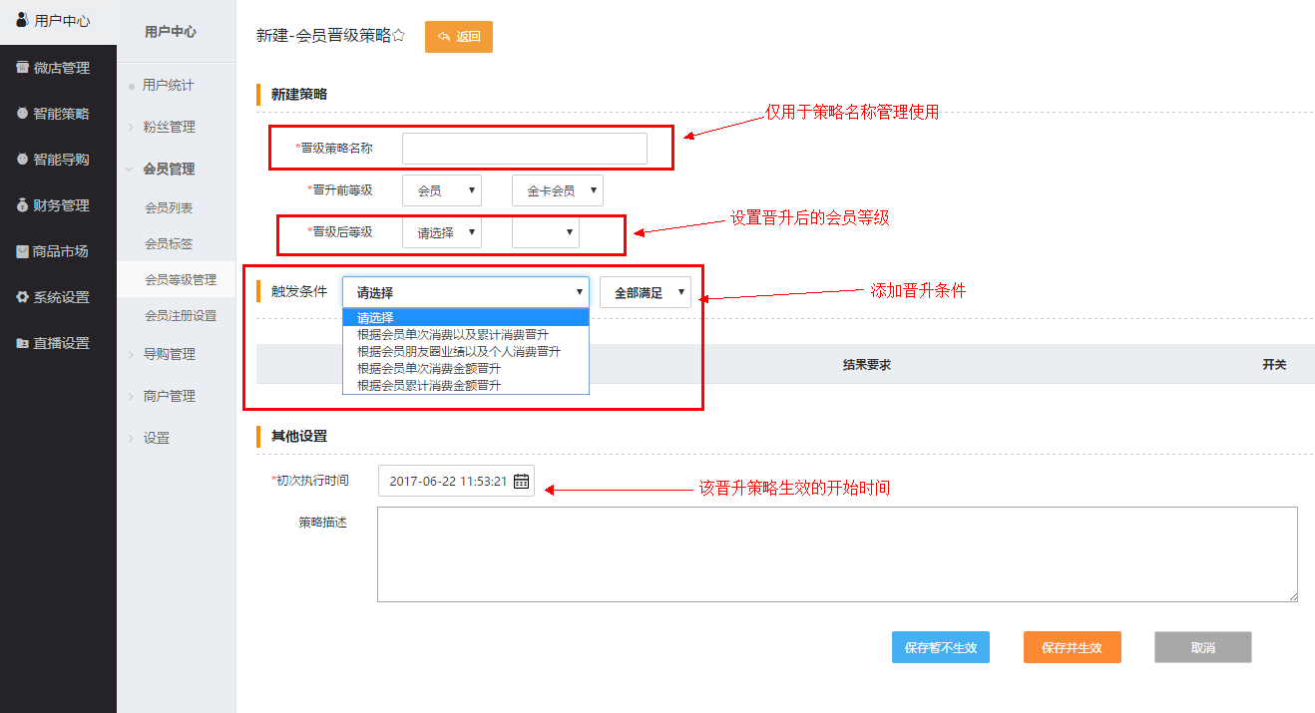Open 会员列表 in the side menu
This screenshot has height=713, width=1315.
point(169,207)
